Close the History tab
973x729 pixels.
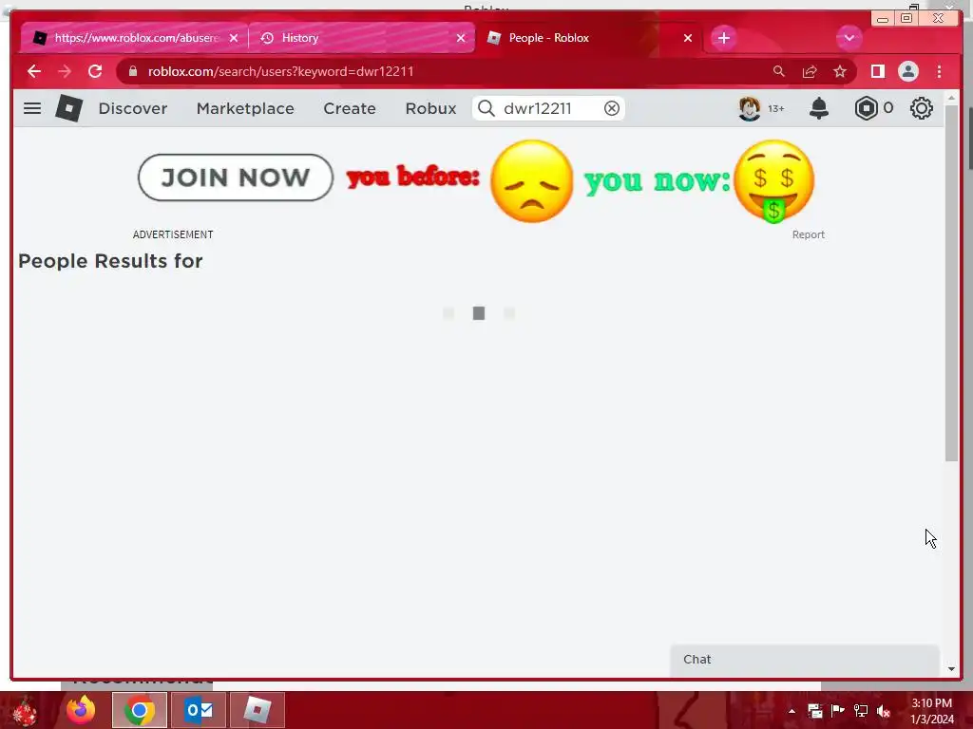click(461, 38)
